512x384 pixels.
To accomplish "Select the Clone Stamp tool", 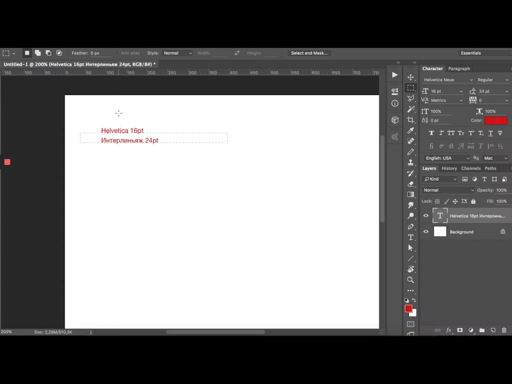I will [x=410, y=162].
